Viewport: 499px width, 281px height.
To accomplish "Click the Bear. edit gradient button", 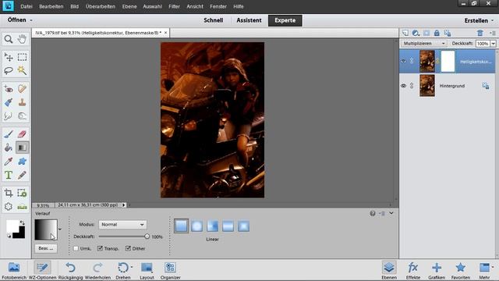I will (46, 248).
